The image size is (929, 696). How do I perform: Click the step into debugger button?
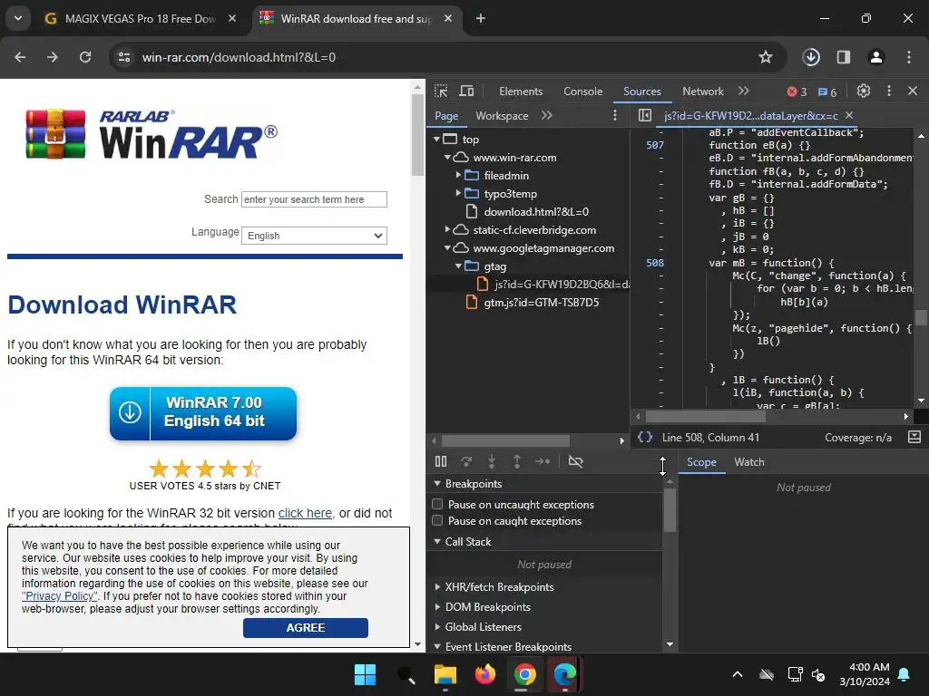click(x=491, y=461)
